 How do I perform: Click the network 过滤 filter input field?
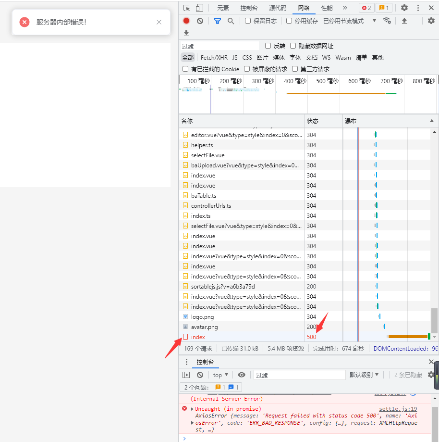pos(219,46)
